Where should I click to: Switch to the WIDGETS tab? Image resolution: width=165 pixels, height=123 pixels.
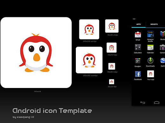pyautogui.click(x=154, y=24)
